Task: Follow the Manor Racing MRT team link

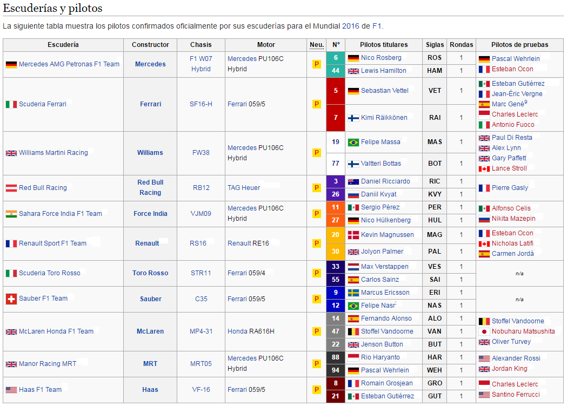Action: [x=48, y=364]
